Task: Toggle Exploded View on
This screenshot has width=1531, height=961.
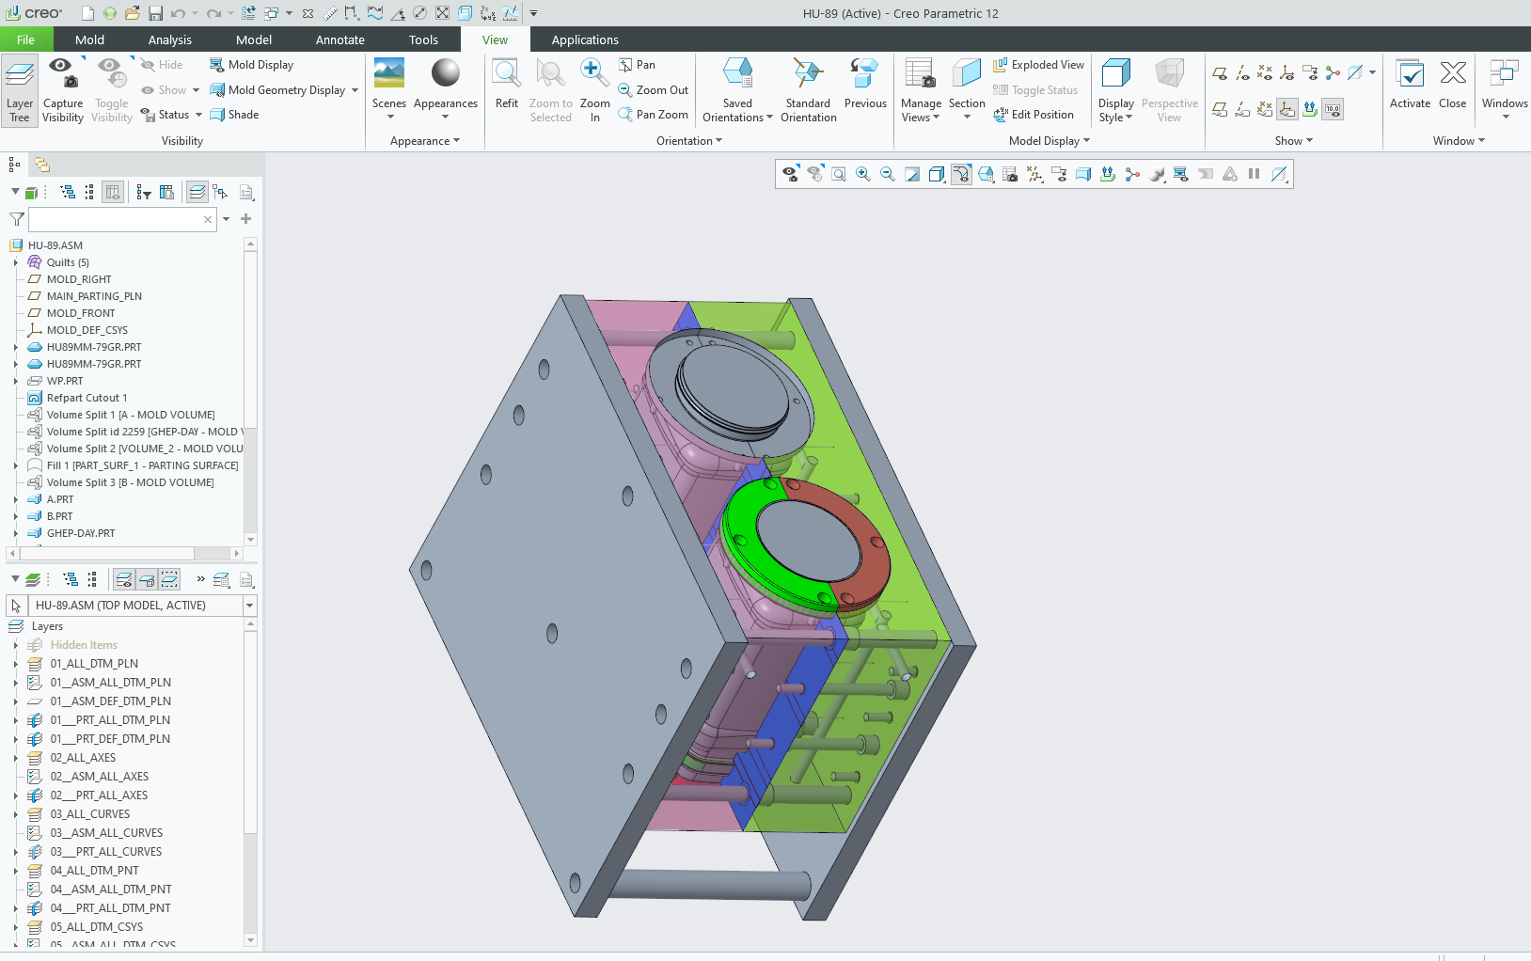Action: pyautogui.click(x=1038, y=65)
